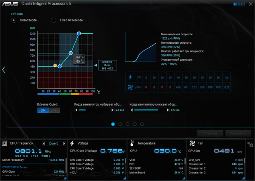Screen dimensions: 255x181
Task: Click the Extreme Quiet 368 - 622 label box
Action: (107, 65)
